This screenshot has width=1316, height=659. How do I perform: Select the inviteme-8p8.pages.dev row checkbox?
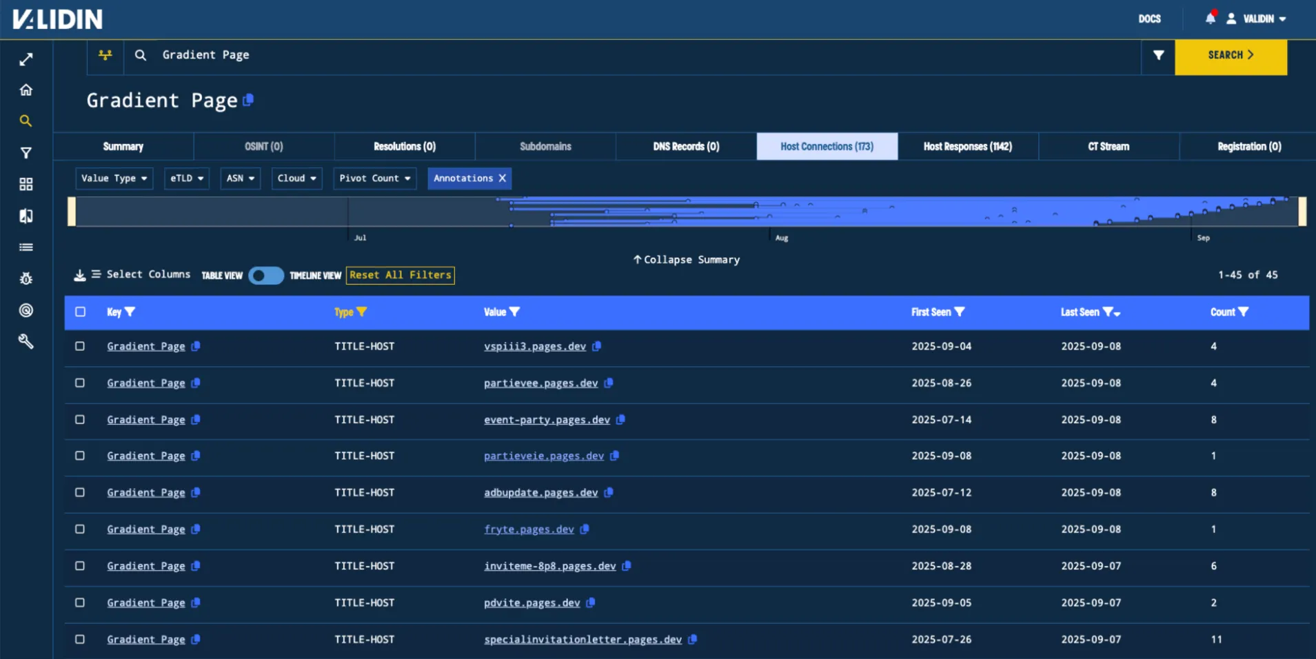[80, 565]
